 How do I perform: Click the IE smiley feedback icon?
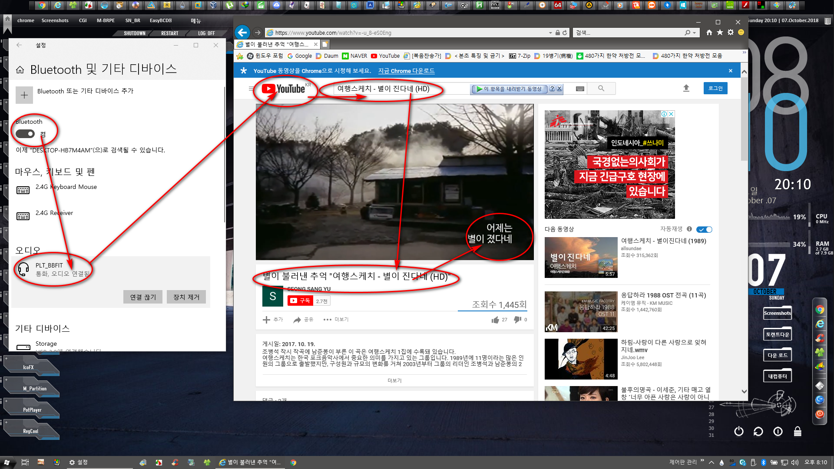tap(741, 33)
